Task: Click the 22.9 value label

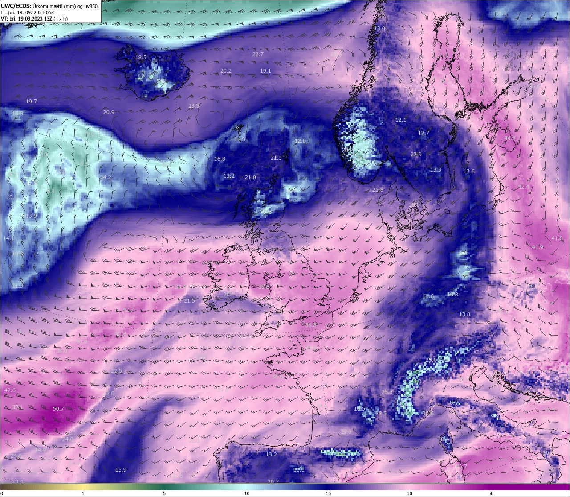Action: click(x=416, y=155)
